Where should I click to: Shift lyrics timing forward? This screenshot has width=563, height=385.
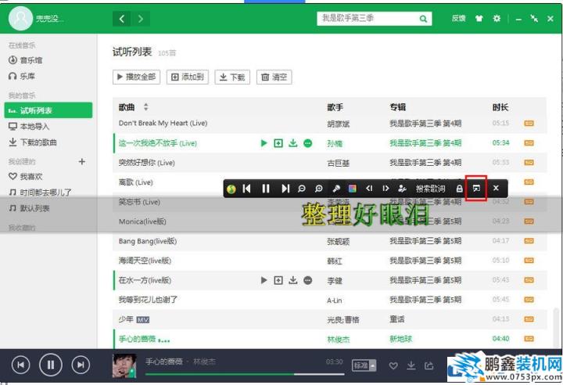tap(385, 189)
